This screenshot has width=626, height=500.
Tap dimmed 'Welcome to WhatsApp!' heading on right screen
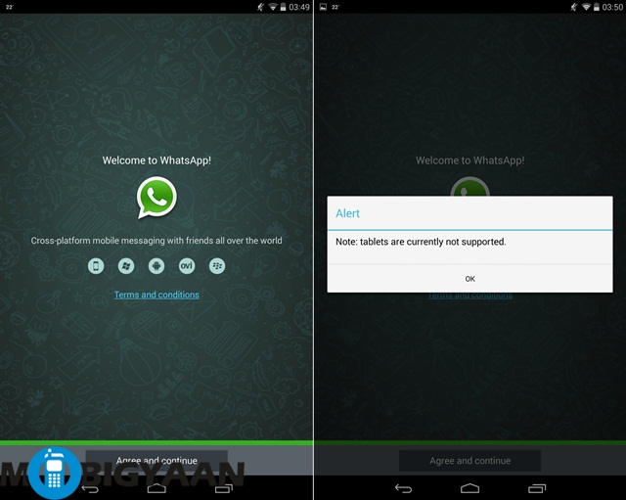(469, 160)
